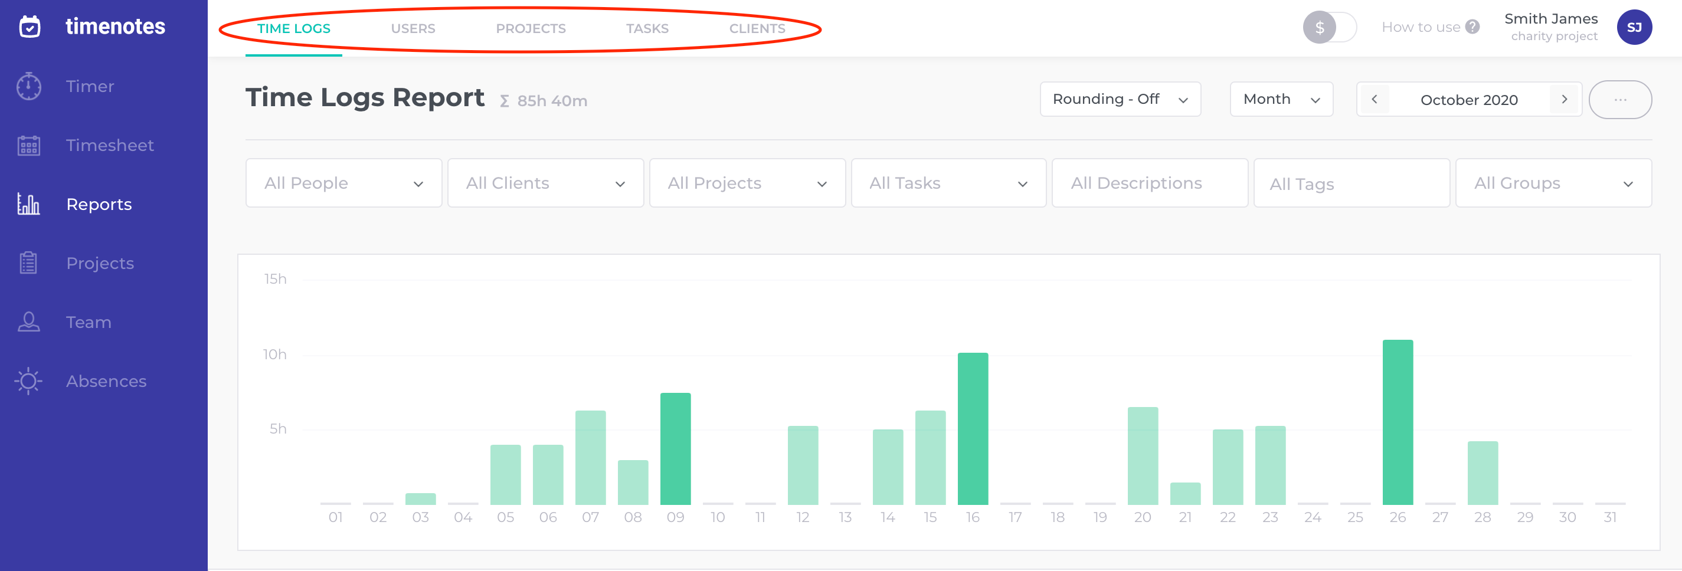The width and height of the screenshot is (1682, 571).
Task: Click the All Descriptions input field
Action: pos(1150,183)
